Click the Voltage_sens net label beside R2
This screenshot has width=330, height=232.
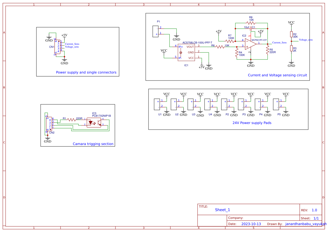click(x=306, y=40)
